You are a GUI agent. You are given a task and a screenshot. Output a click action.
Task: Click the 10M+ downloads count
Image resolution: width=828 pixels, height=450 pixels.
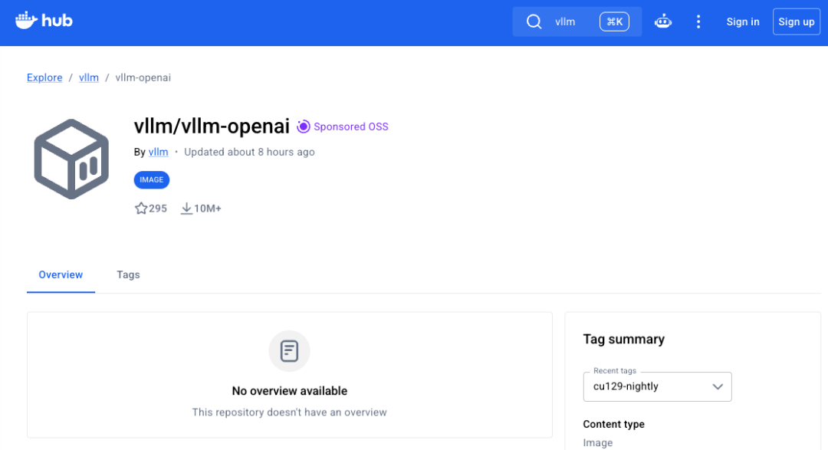click(x=208, y=209)
